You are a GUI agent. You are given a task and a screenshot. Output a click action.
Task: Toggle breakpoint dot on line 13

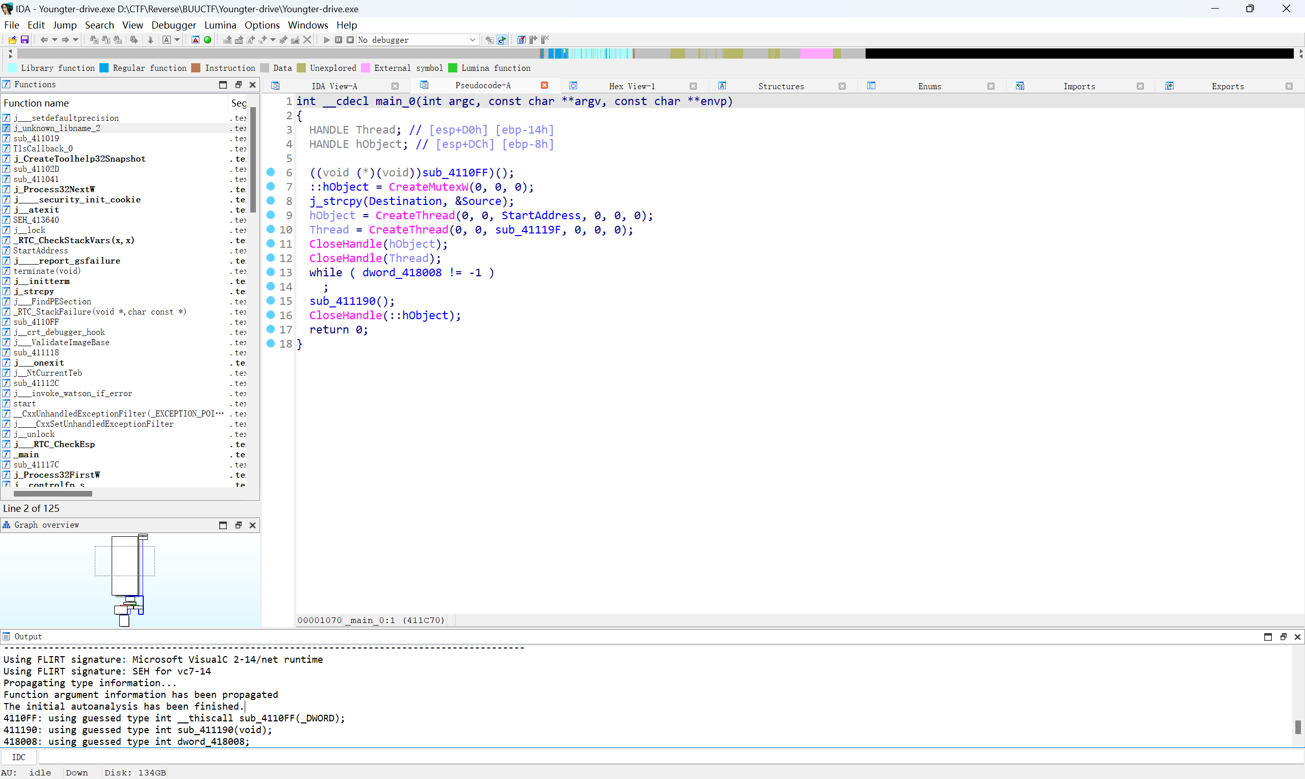271,272
